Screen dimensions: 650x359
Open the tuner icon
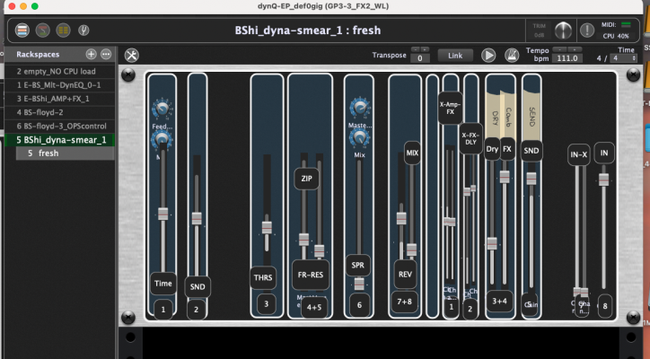(83, 31)
